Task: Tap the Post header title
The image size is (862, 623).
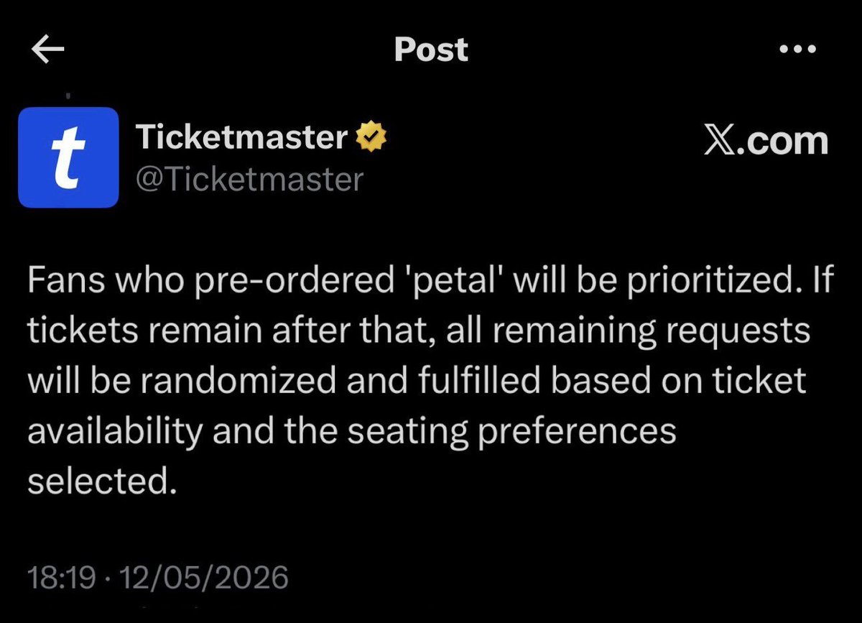Action: pos(431,49)
